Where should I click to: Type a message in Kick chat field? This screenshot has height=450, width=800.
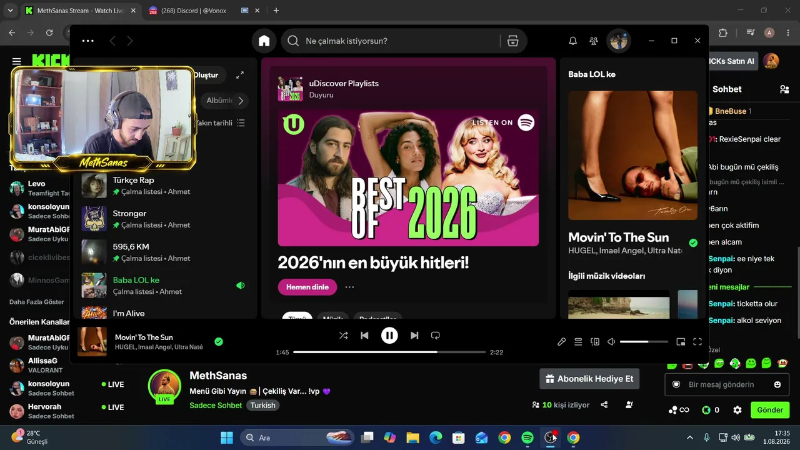click(x=726, y=384)
